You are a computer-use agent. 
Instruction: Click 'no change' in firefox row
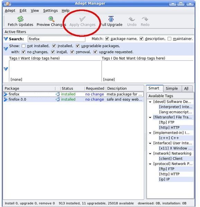pyautogui.click(x=94, y=94)
